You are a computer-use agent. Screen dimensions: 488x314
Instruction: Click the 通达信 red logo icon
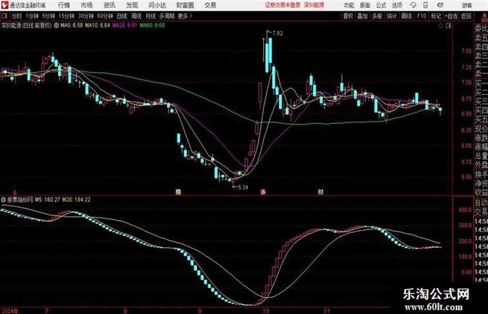tap(4, 5)
